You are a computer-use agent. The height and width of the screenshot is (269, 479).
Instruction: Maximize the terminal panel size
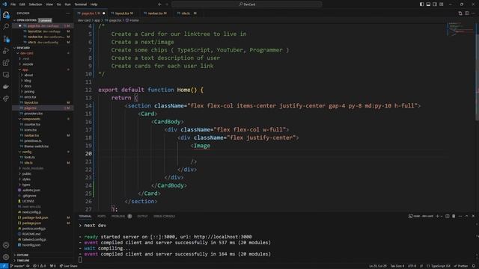coord(466,216)
